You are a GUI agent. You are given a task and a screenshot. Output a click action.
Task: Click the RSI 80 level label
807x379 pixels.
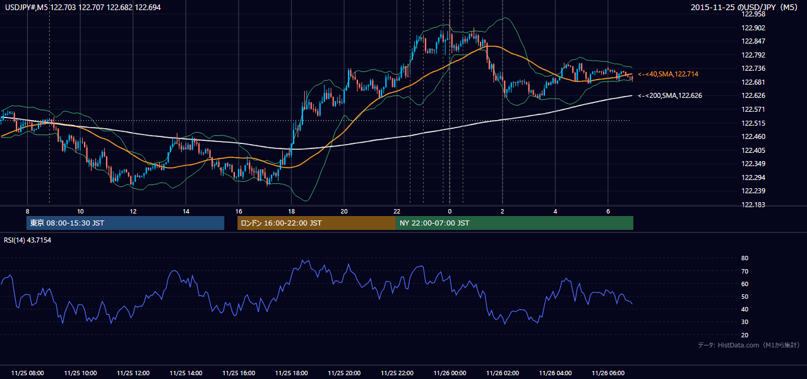(x=744, y=258)
